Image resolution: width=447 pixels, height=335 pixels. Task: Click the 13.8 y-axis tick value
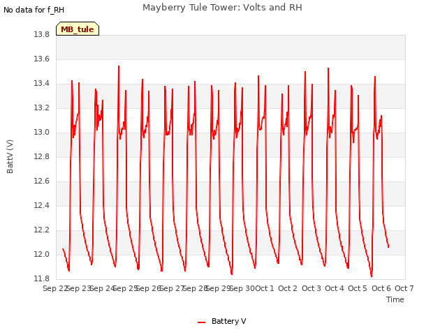[x=42, y=34]
